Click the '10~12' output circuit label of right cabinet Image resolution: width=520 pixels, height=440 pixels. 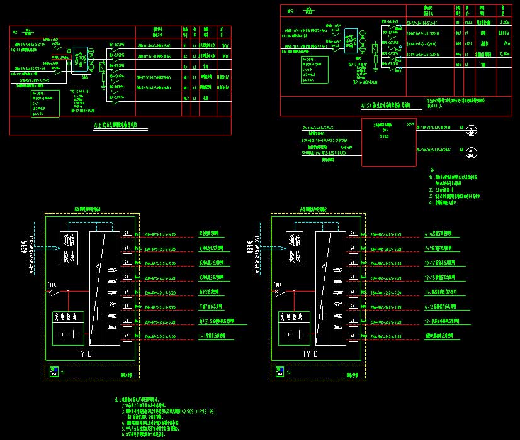pyautogui.click(x=440, y=263)
